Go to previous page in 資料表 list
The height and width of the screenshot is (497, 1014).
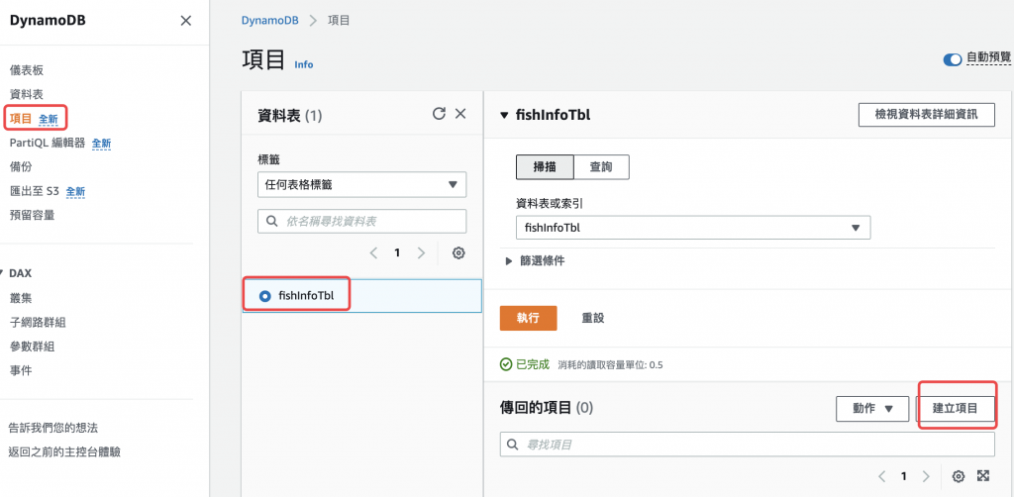click(x=373, y=253)
